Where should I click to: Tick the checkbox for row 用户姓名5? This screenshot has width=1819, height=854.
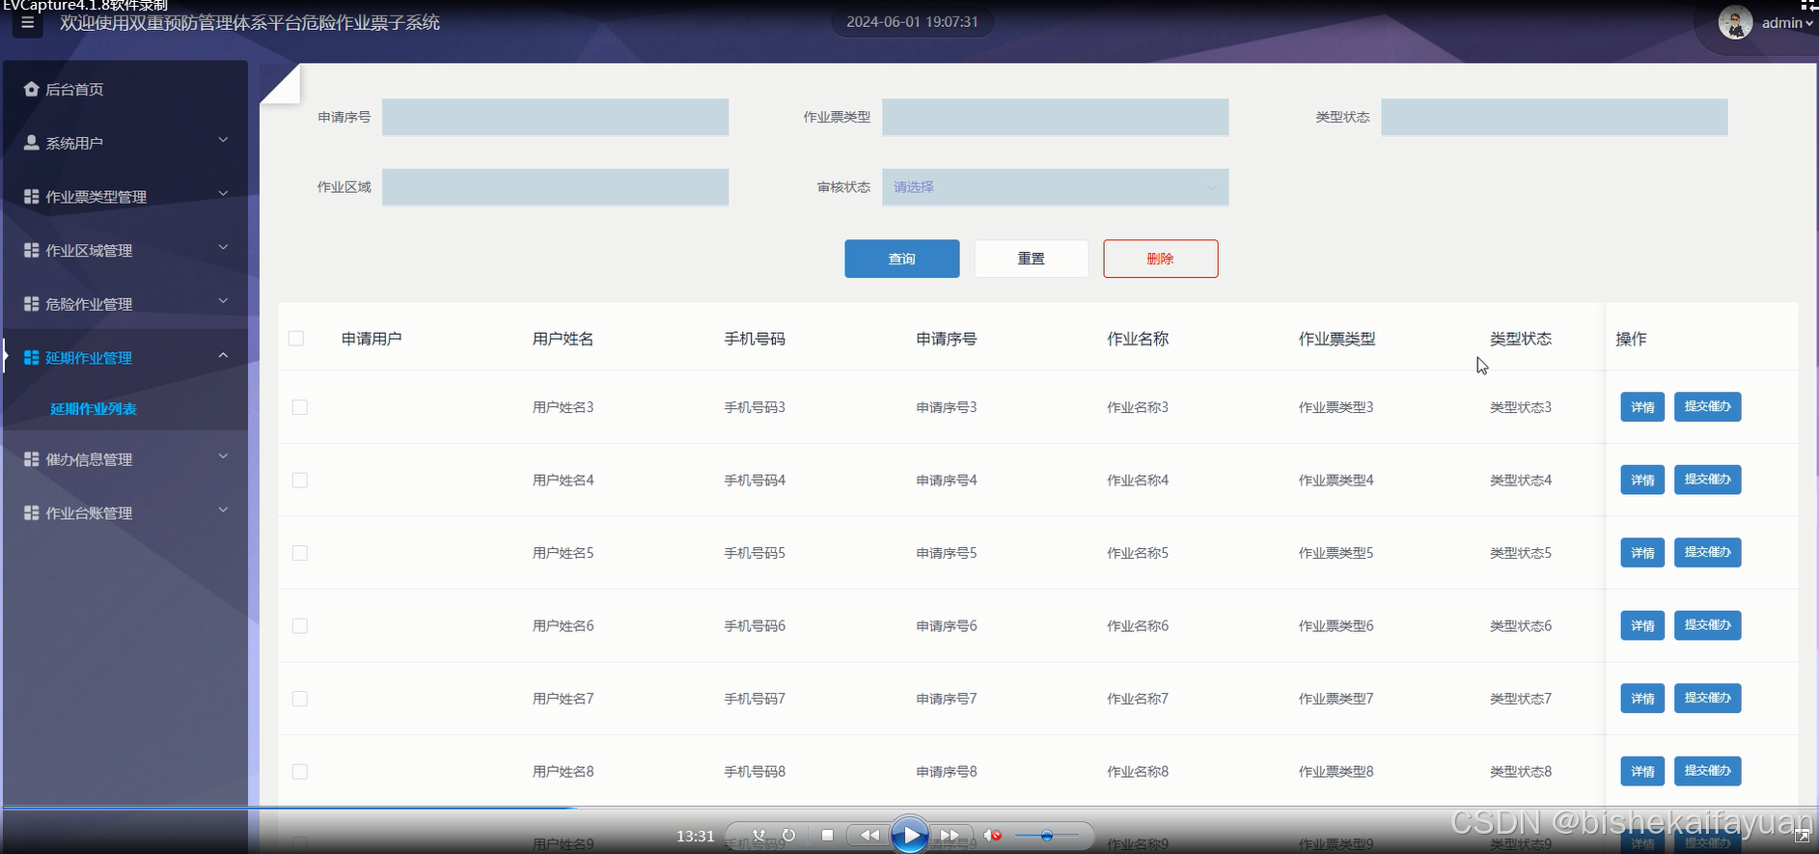(x=300, y=553)
